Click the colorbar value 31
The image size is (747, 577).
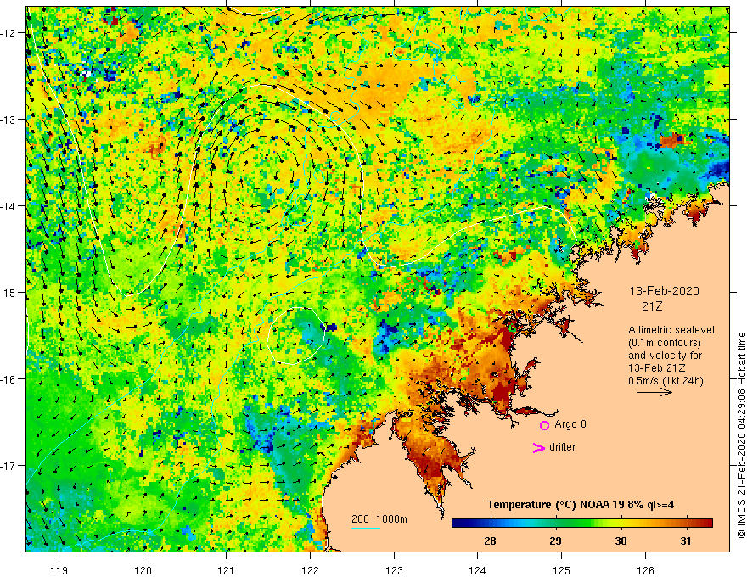coord(686,541)
